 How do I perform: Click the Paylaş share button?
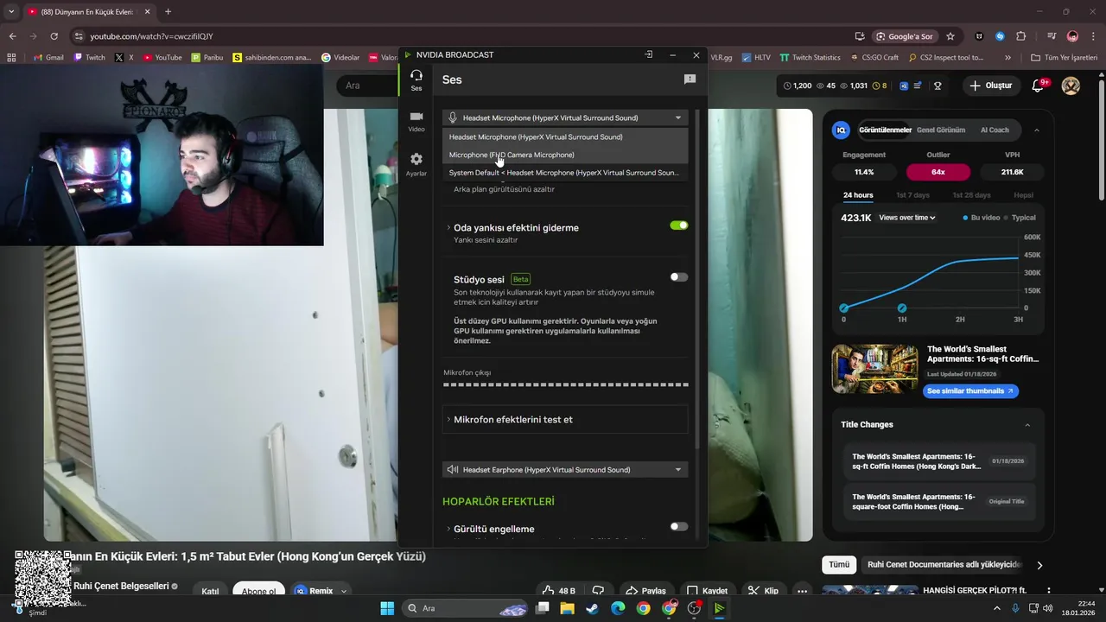tap(645, 591)
